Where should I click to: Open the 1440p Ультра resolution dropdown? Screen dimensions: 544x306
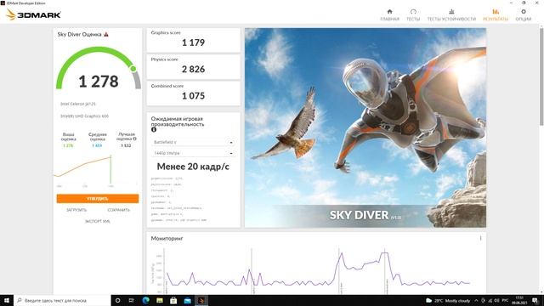tap(193, 153)
